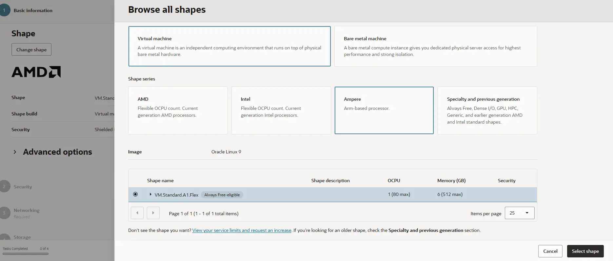Viewport: 613px width, 261px height.
Task: Go to next page of shapes
Action: [x=153, y=213]
